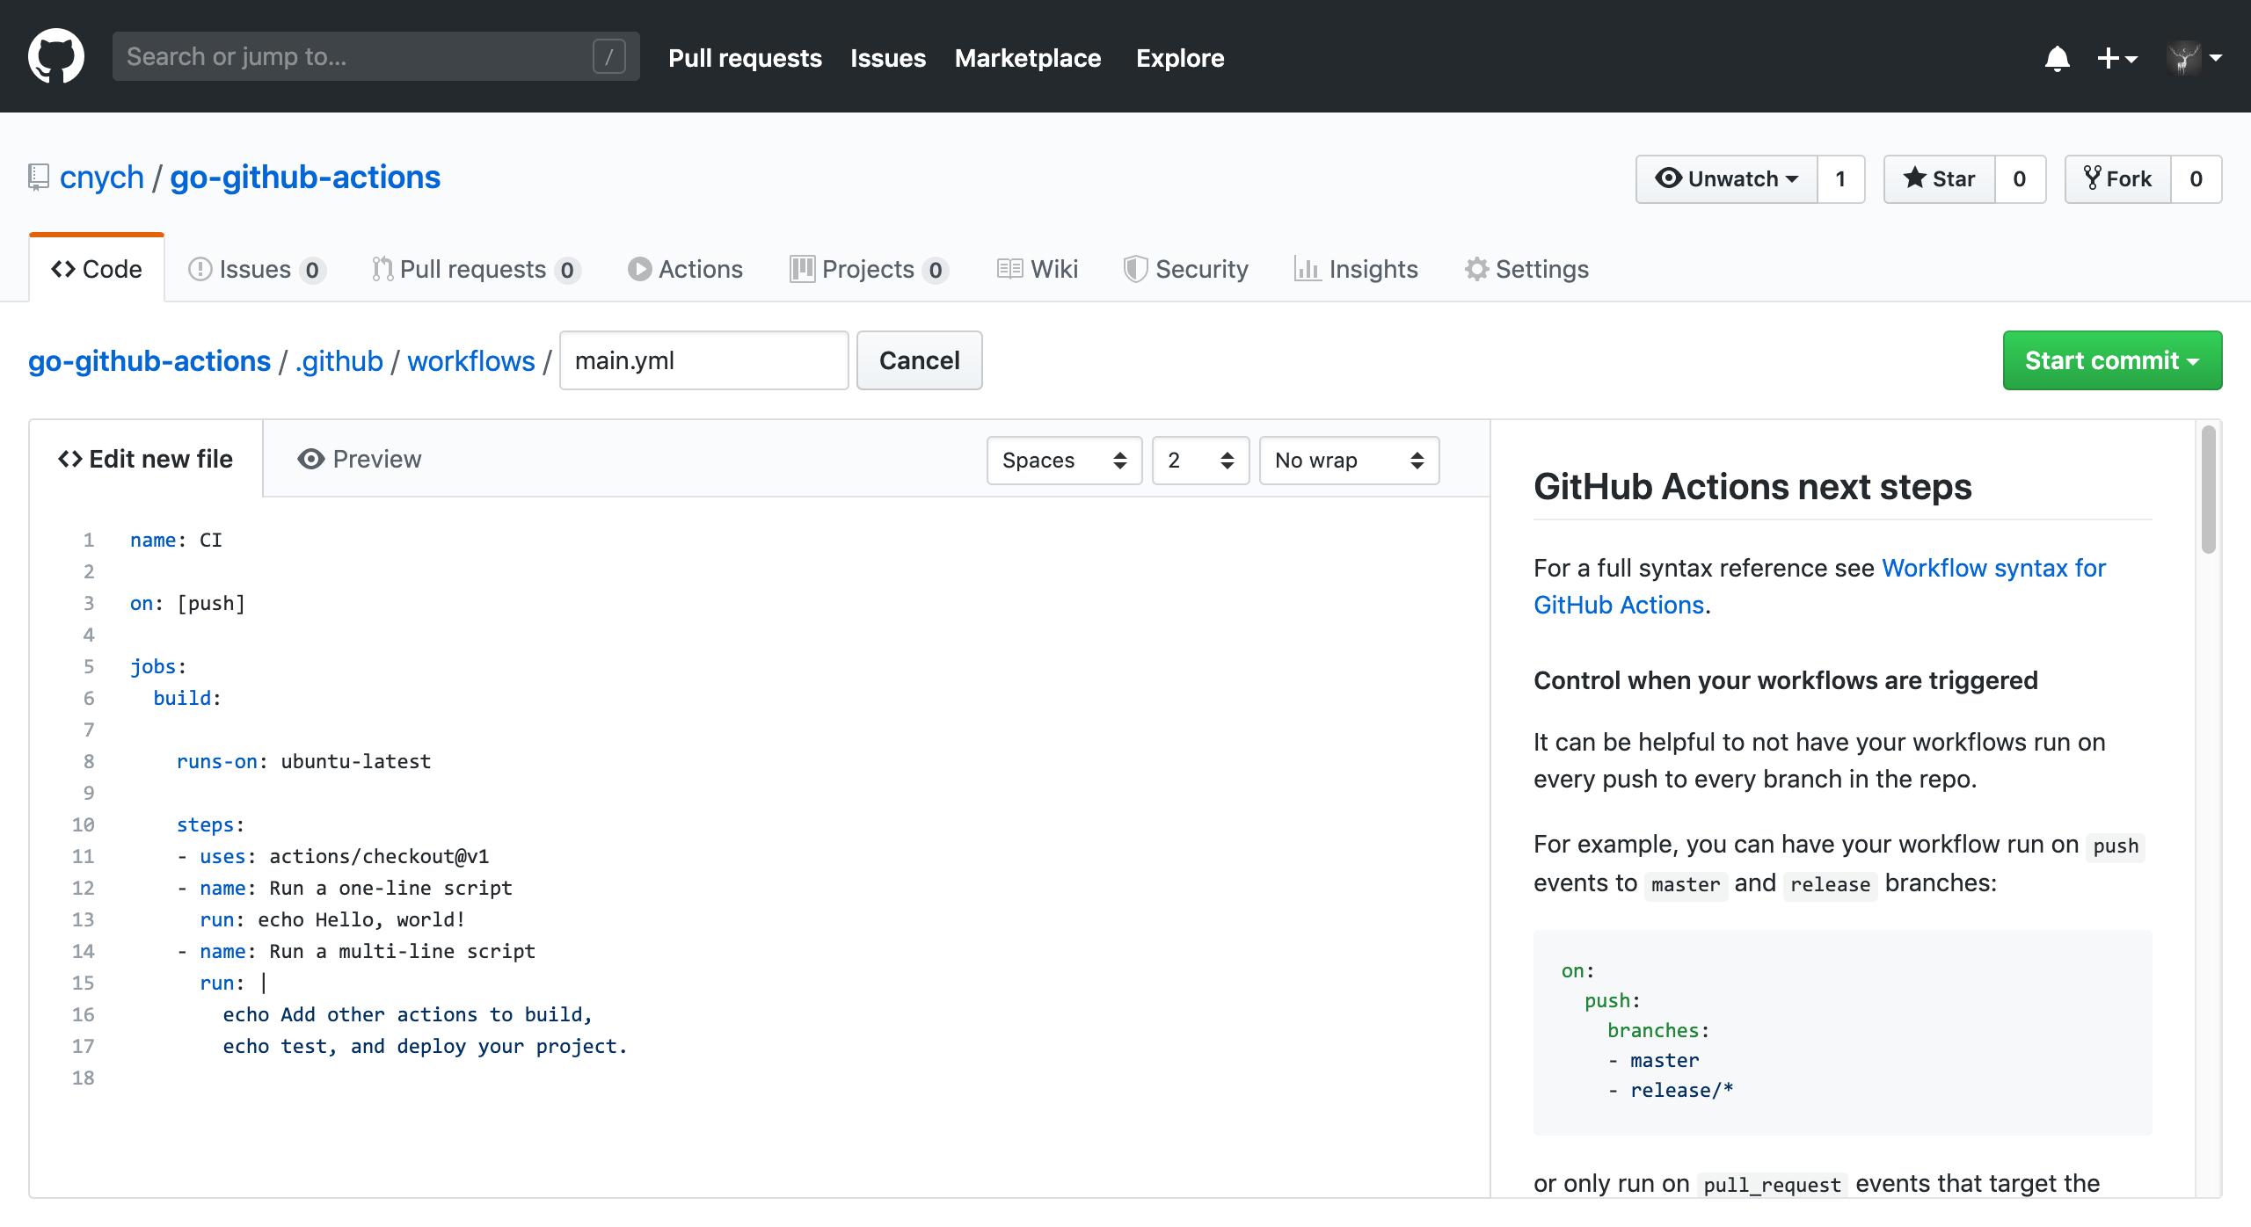
Task: Open Insights via the graph icon
Action: (1308, 269)
